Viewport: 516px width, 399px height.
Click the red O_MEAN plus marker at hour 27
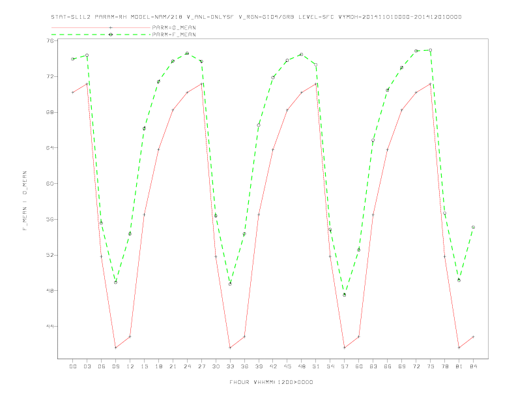201,84
